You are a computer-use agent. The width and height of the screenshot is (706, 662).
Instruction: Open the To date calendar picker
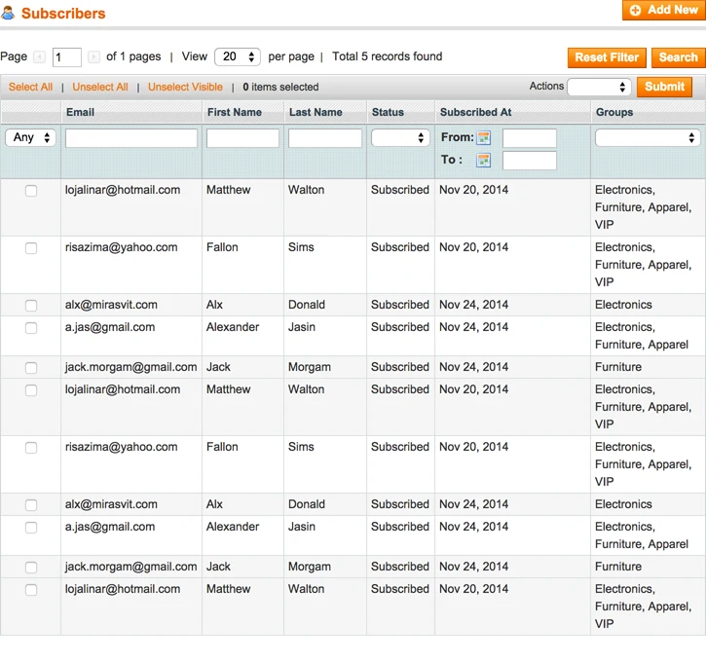coord(483,161)
